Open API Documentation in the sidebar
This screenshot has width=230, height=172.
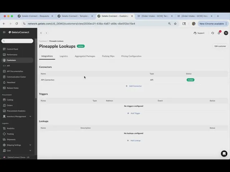[15, 71]
